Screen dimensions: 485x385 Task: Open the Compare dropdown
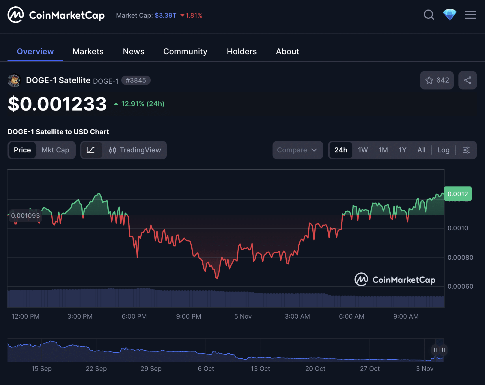(x=297, y=150)
